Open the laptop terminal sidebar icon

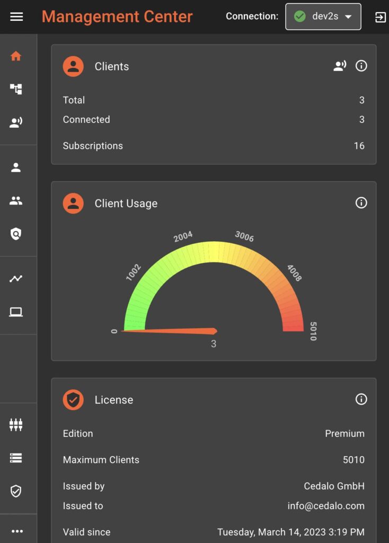point(16,312)
